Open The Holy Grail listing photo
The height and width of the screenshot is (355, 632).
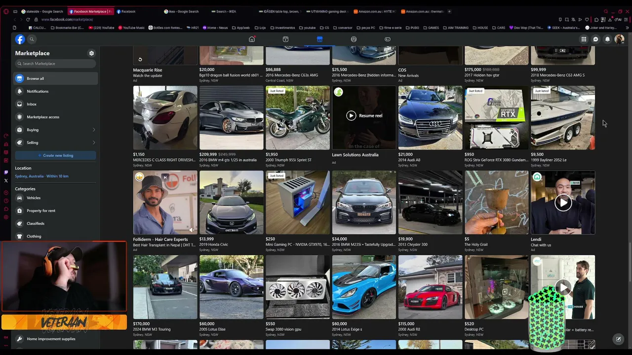pyautogui.click(x=496, y=203)
